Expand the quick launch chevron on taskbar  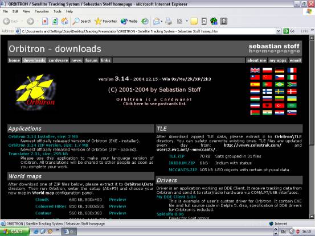tap(58, 230)
